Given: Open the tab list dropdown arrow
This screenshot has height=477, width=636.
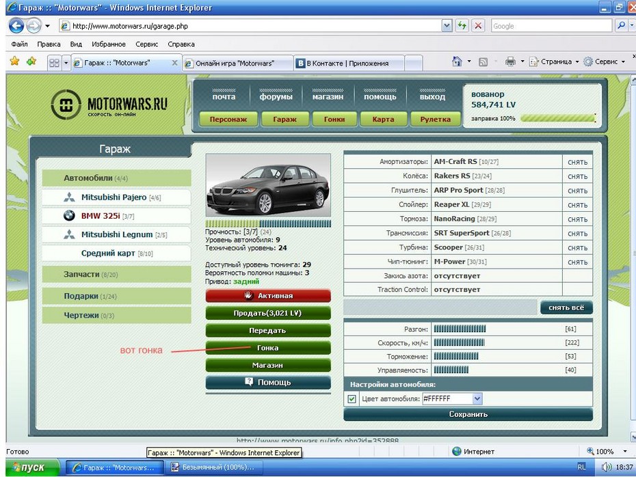Looking at the screenshot, I should pyautogui.click(x=66, y=63).
